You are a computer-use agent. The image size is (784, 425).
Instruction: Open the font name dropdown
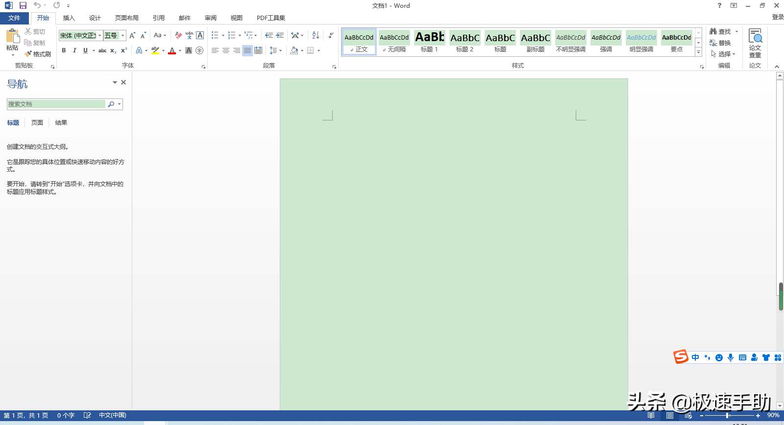99,35
